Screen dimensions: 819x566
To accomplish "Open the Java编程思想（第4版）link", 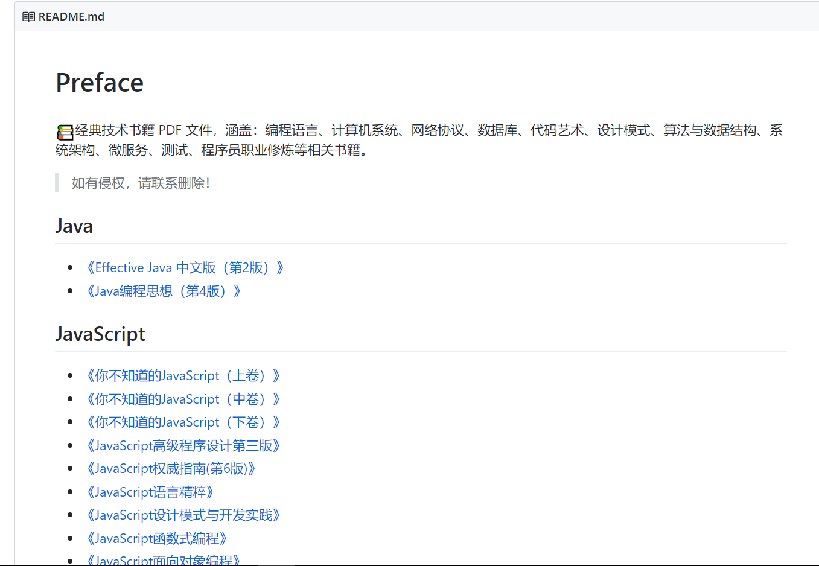I will tap(163, 291).
